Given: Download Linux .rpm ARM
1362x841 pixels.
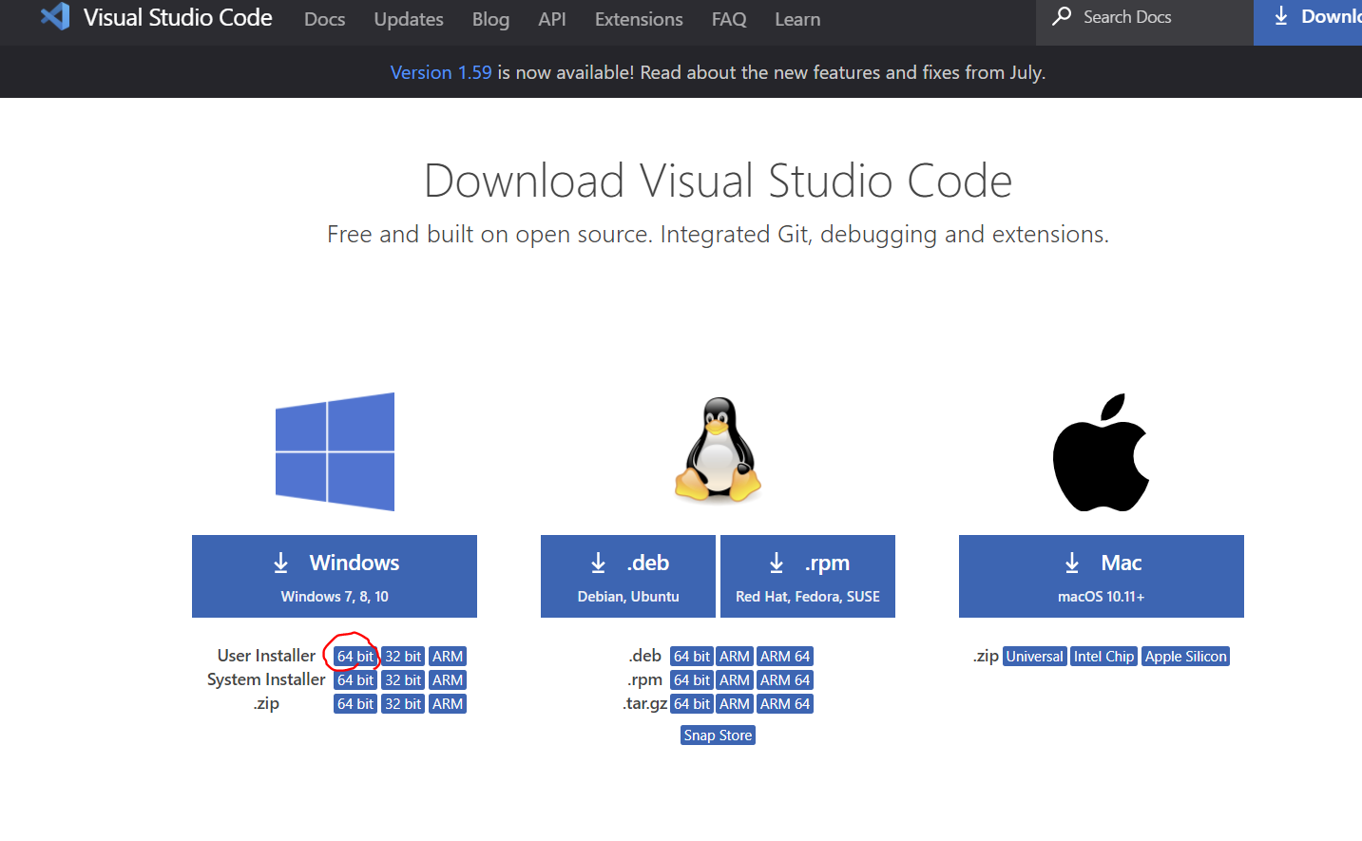Looking at the screenshot, I should tap(735, 680).
